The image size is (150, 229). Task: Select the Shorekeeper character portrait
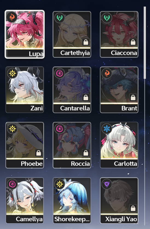[72, 200]
